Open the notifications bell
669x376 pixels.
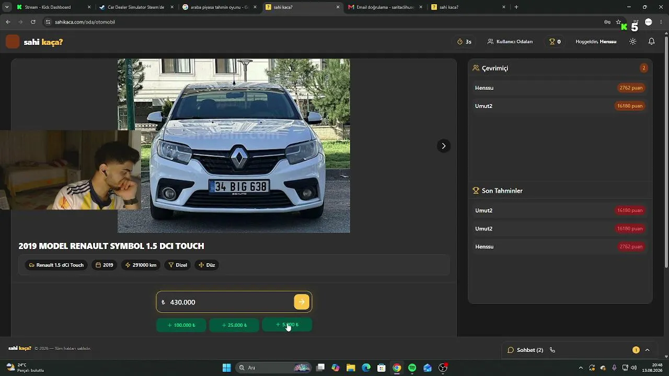(x=651, y=41)
